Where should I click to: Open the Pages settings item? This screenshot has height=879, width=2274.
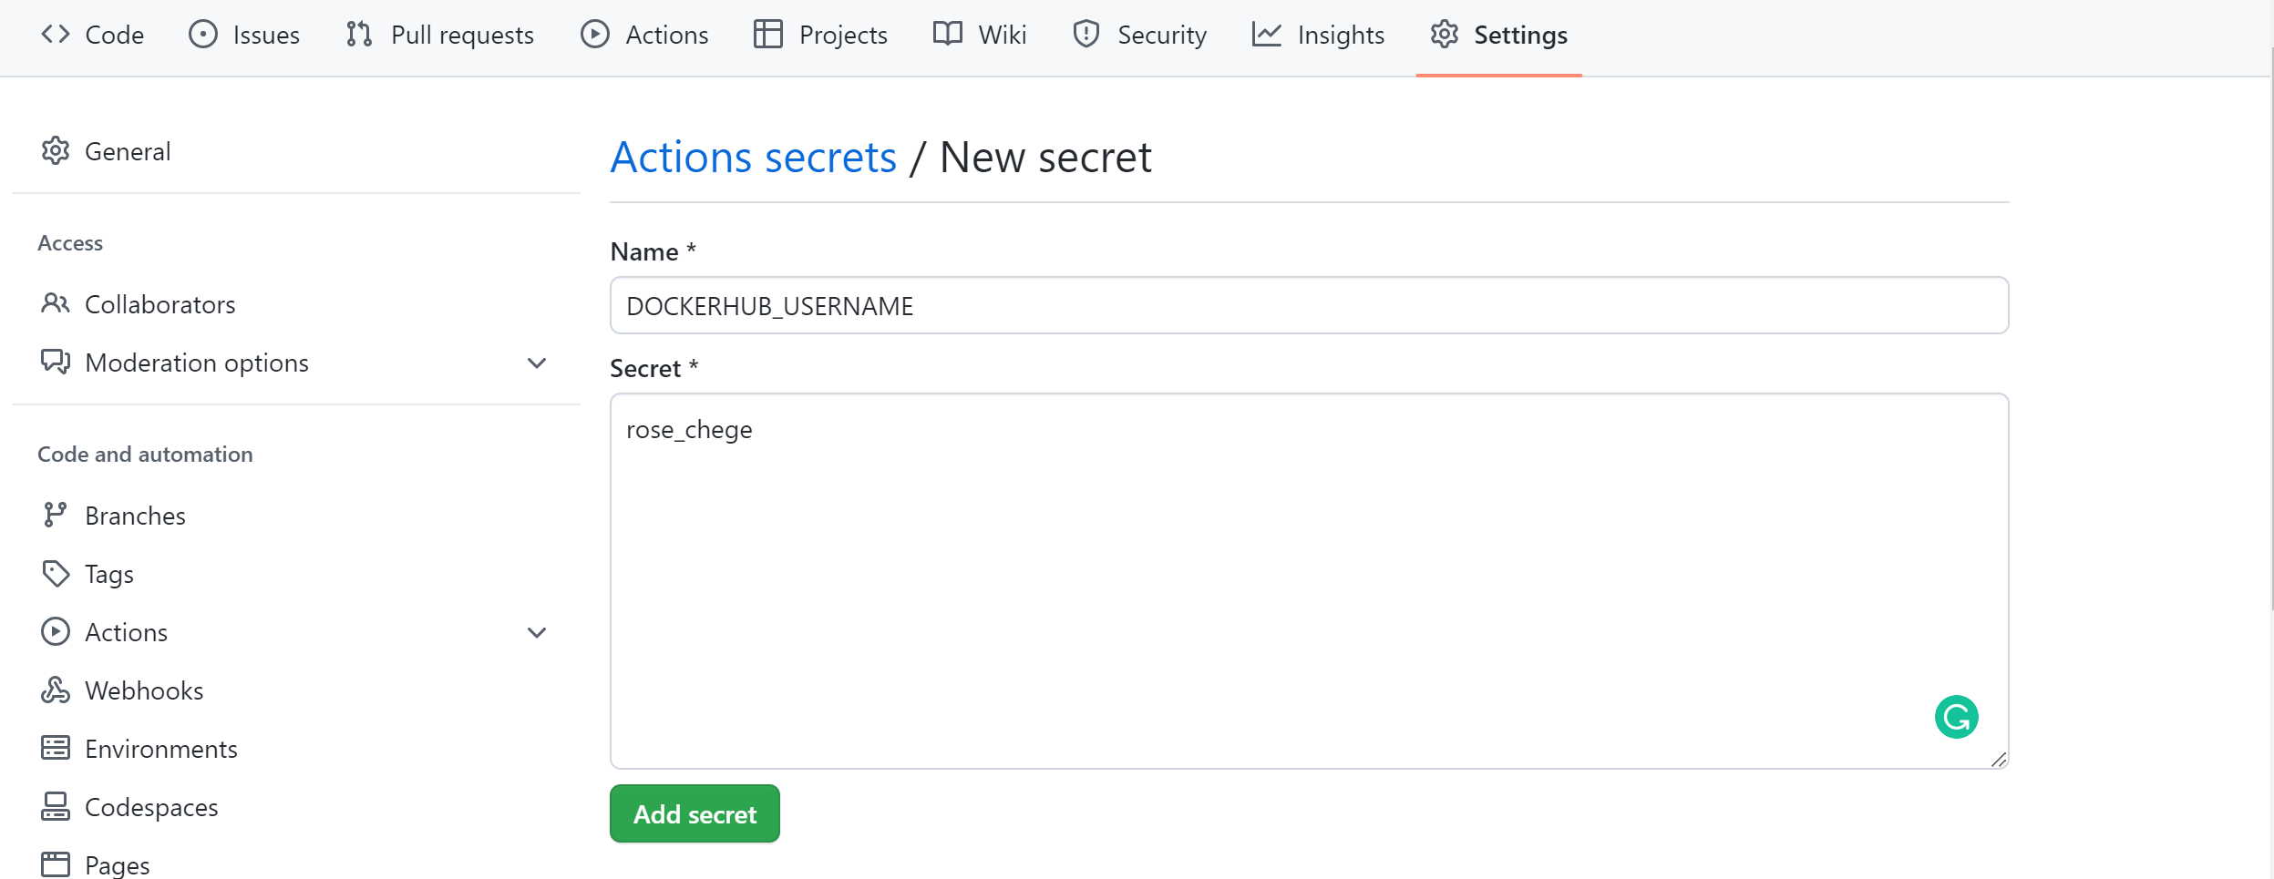click(x=117, y=864)
